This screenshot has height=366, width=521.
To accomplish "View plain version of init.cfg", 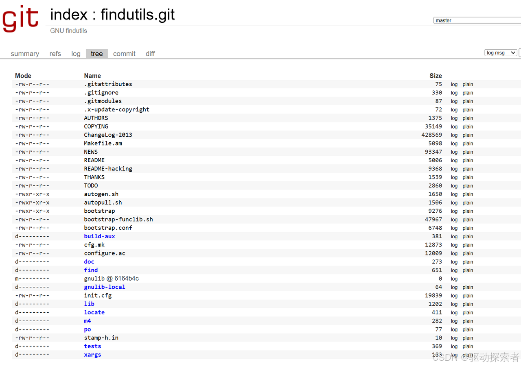I will coord(468,296).
